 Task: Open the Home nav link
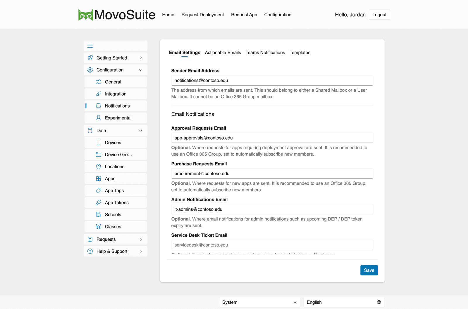[168, 15]
